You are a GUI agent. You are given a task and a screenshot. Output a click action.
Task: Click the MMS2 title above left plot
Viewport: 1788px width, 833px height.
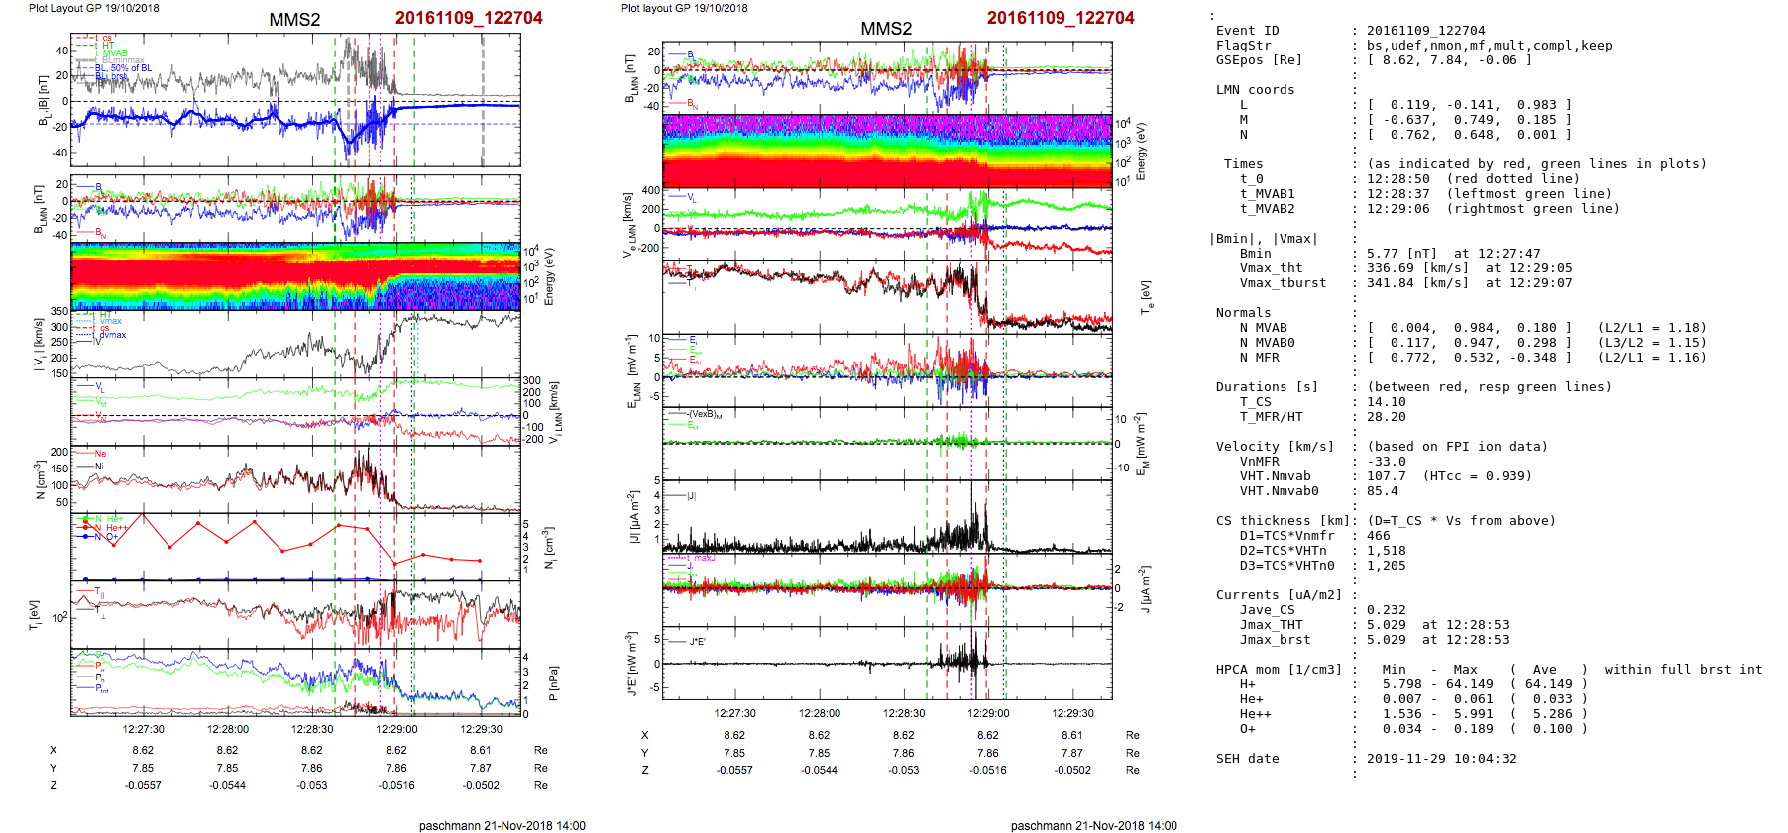coord(294,20)
